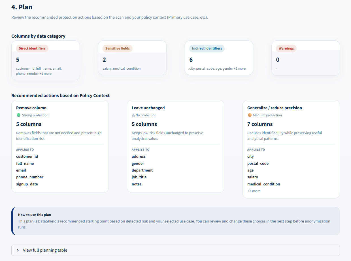
Task: Select the Direct identifiers badge
Action: [32, 48]
